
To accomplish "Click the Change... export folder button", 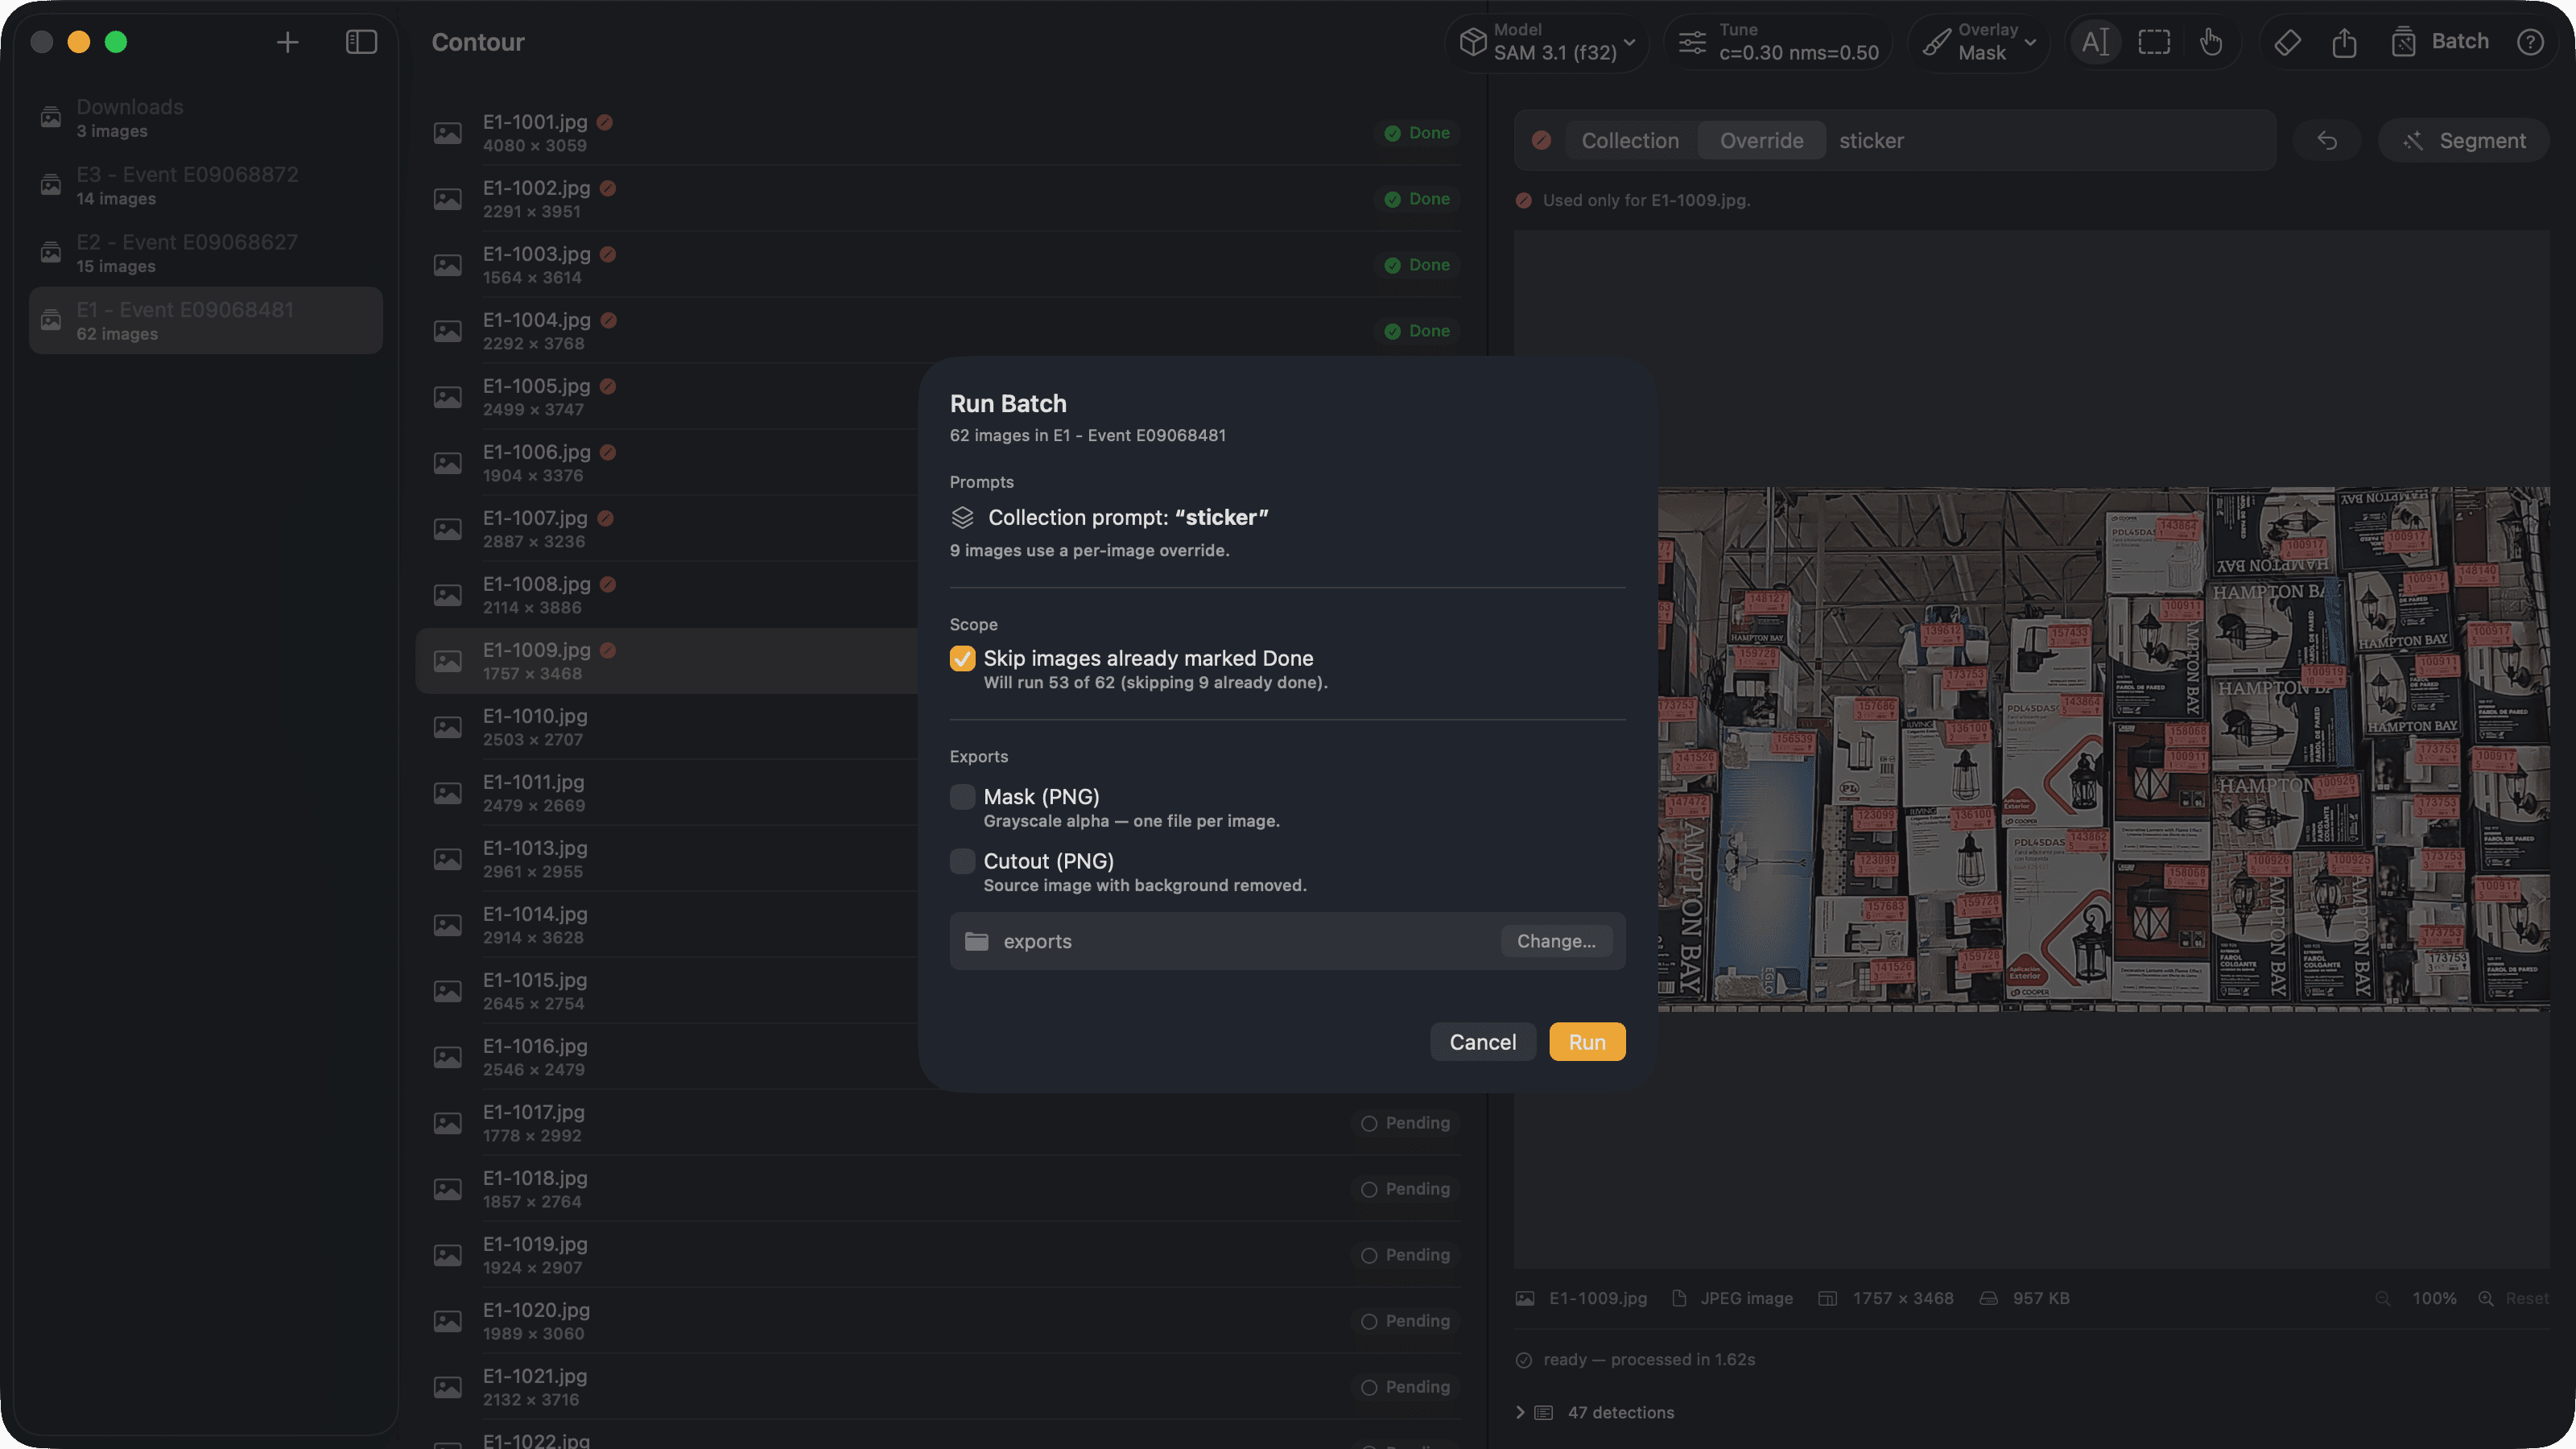I will coord(1556,941).
